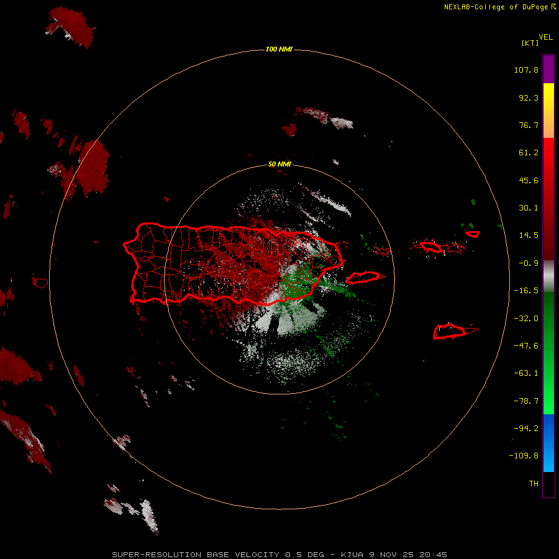559x559 pixels.
Task: Select the blue segment of the velocity scale
Action: (x=548, y=443)
